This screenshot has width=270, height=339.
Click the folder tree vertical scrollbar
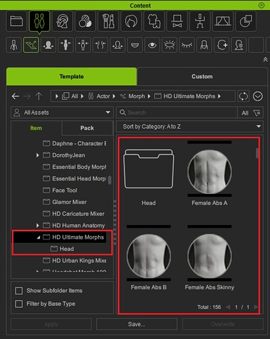110,180
